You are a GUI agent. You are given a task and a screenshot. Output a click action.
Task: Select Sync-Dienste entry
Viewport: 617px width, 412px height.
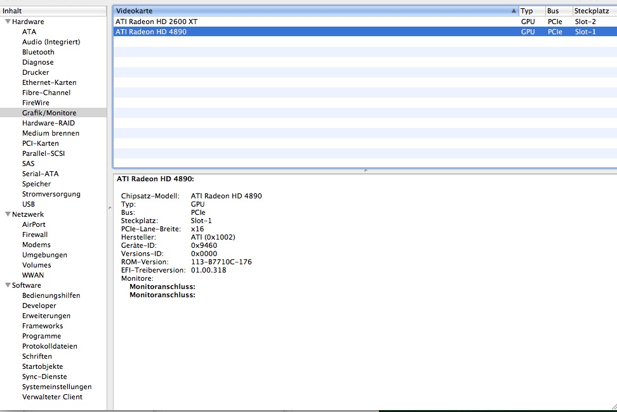coord(44,377)
